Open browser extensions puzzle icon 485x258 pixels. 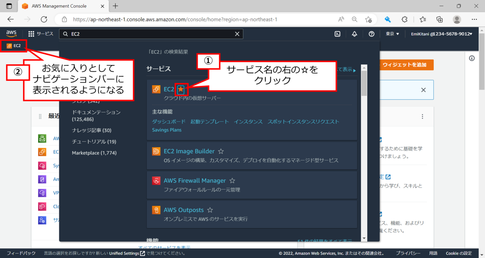pyautogui.click(x=405, y=19)
